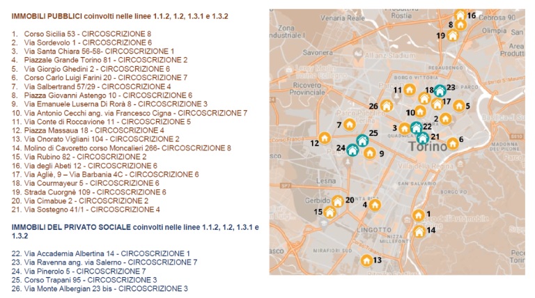Open map marker 4 near Lingotto

click(x=375, y=204)
